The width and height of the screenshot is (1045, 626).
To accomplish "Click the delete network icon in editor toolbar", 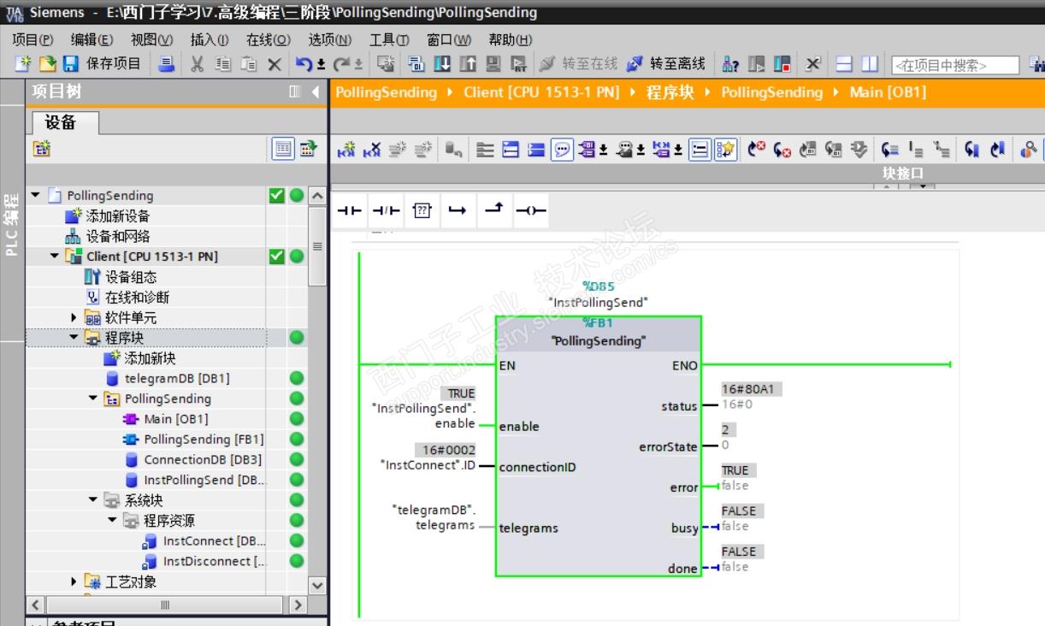I will [372, 150].
